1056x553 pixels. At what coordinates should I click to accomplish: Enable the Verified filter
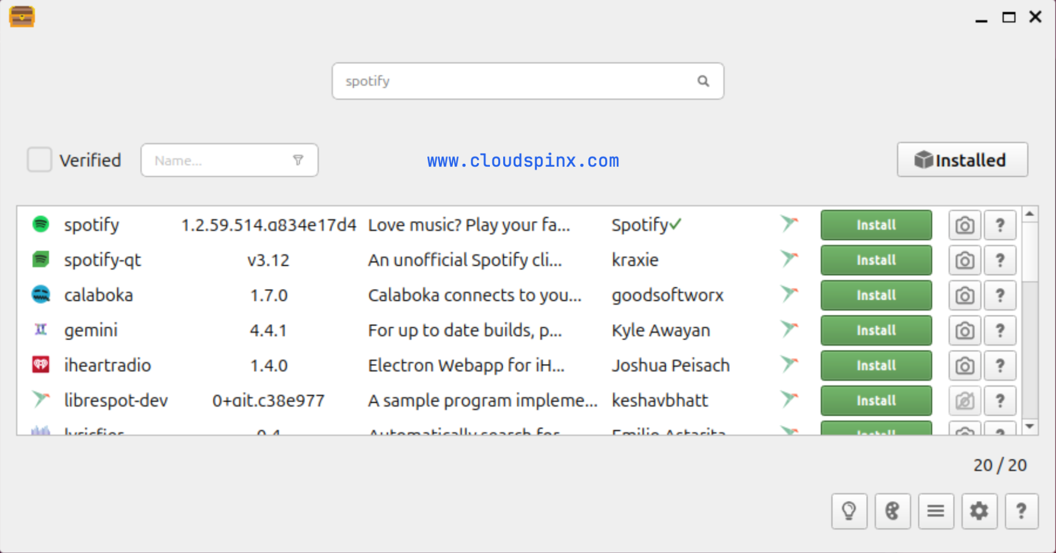tap(39, 160)
